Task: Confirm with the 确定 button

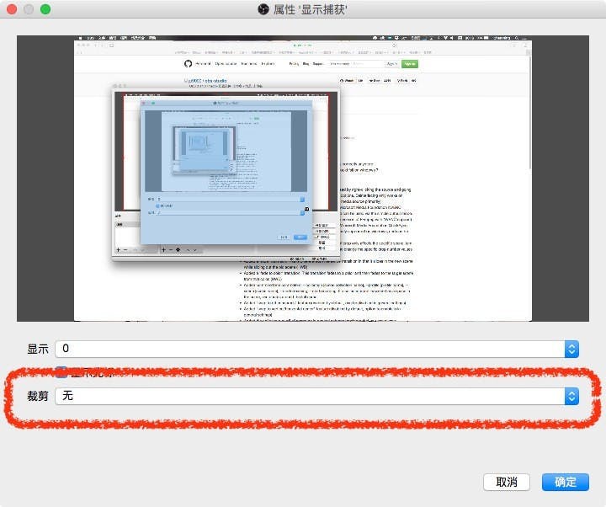Action: coord(565,482)
